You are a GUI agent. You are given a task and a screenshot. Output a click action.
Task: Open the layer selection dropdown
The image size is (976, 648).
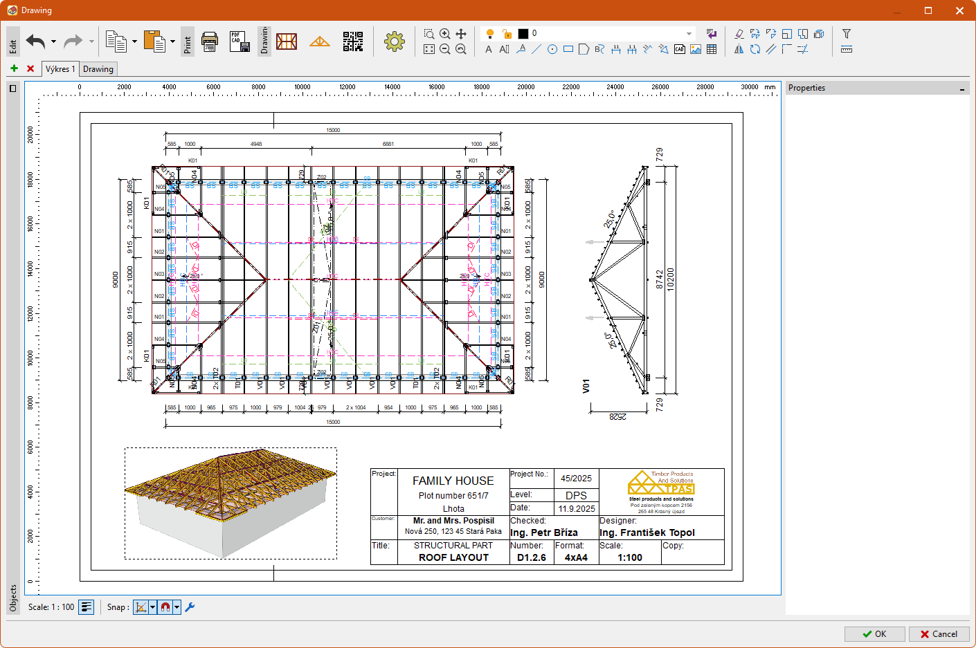[689, 33]
